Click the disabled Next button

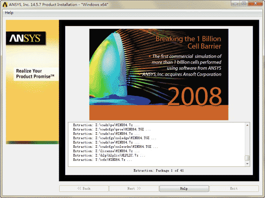(134, 188)
